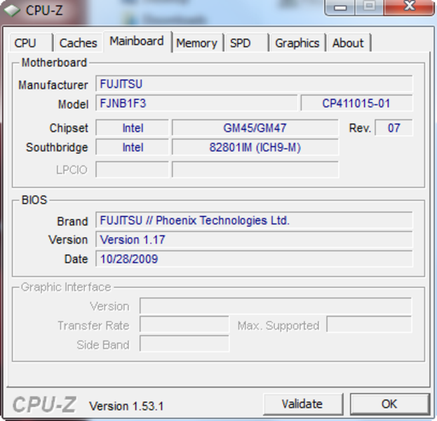Click the Motherboard group heading
Viewport: 437px width, 421px height.
(54, 62)
